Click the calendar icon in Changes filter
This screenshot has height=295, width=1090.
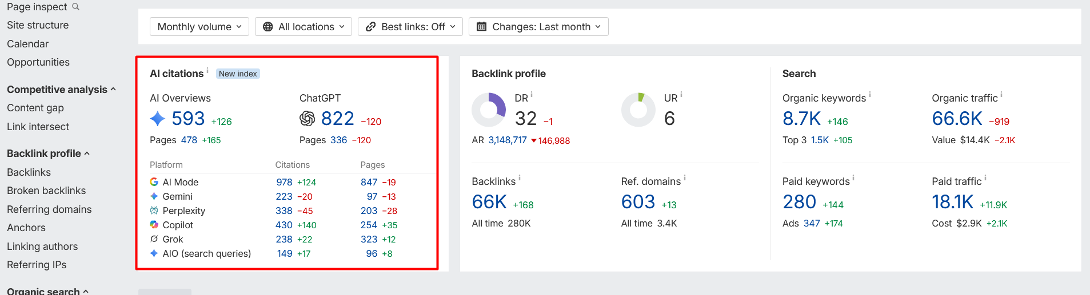[x=481, y=27]
